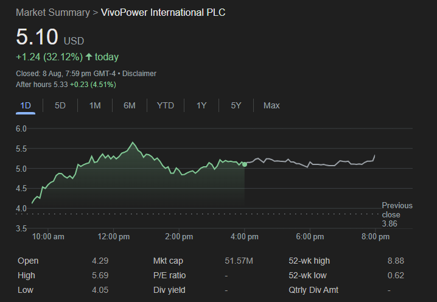
Task: Select the YTD range tab
Action: pyautogui.click(x=166, y=106)
